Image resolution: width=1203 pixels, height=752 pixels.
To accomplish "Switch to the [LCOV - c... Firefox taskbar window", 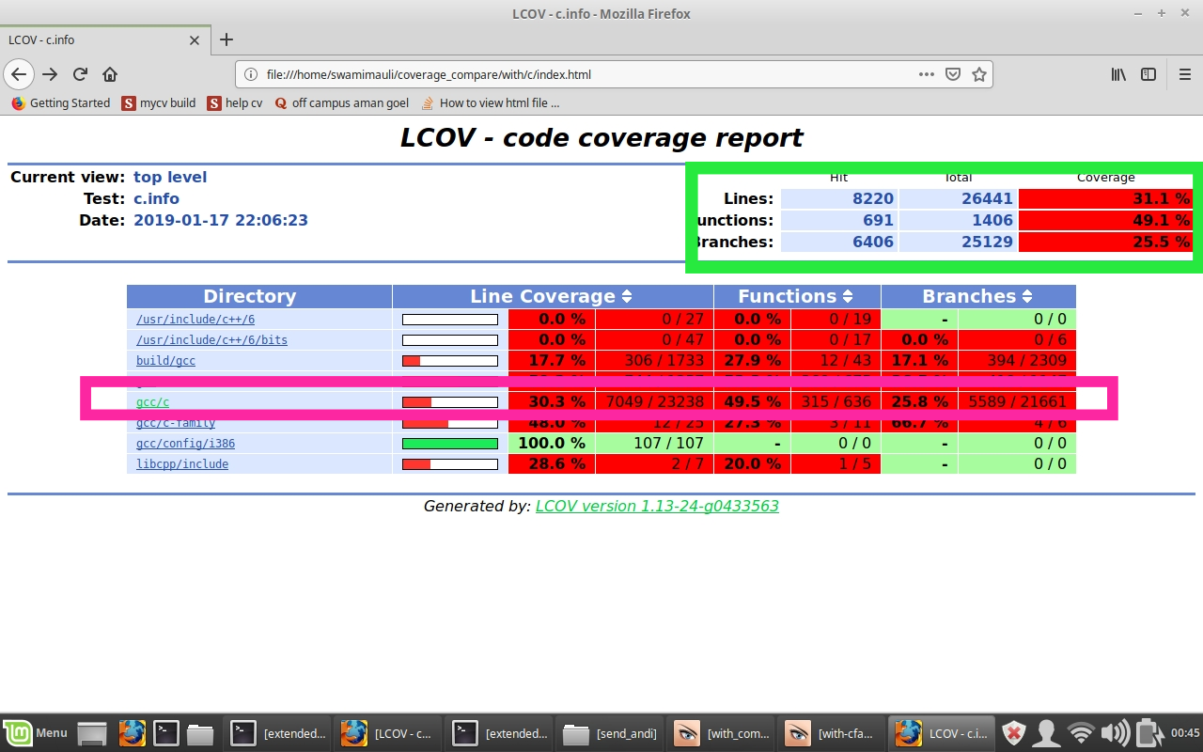I will 388,733.
